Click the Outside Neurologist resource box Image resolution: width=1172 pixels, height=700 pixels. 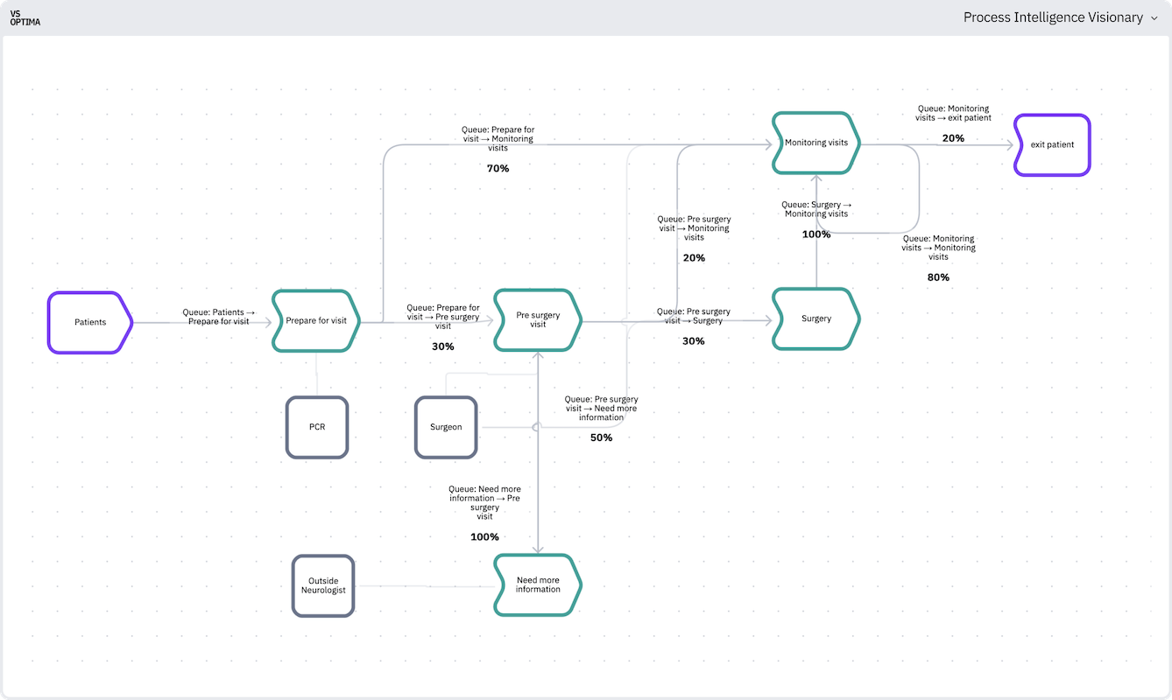click(322, 585)
